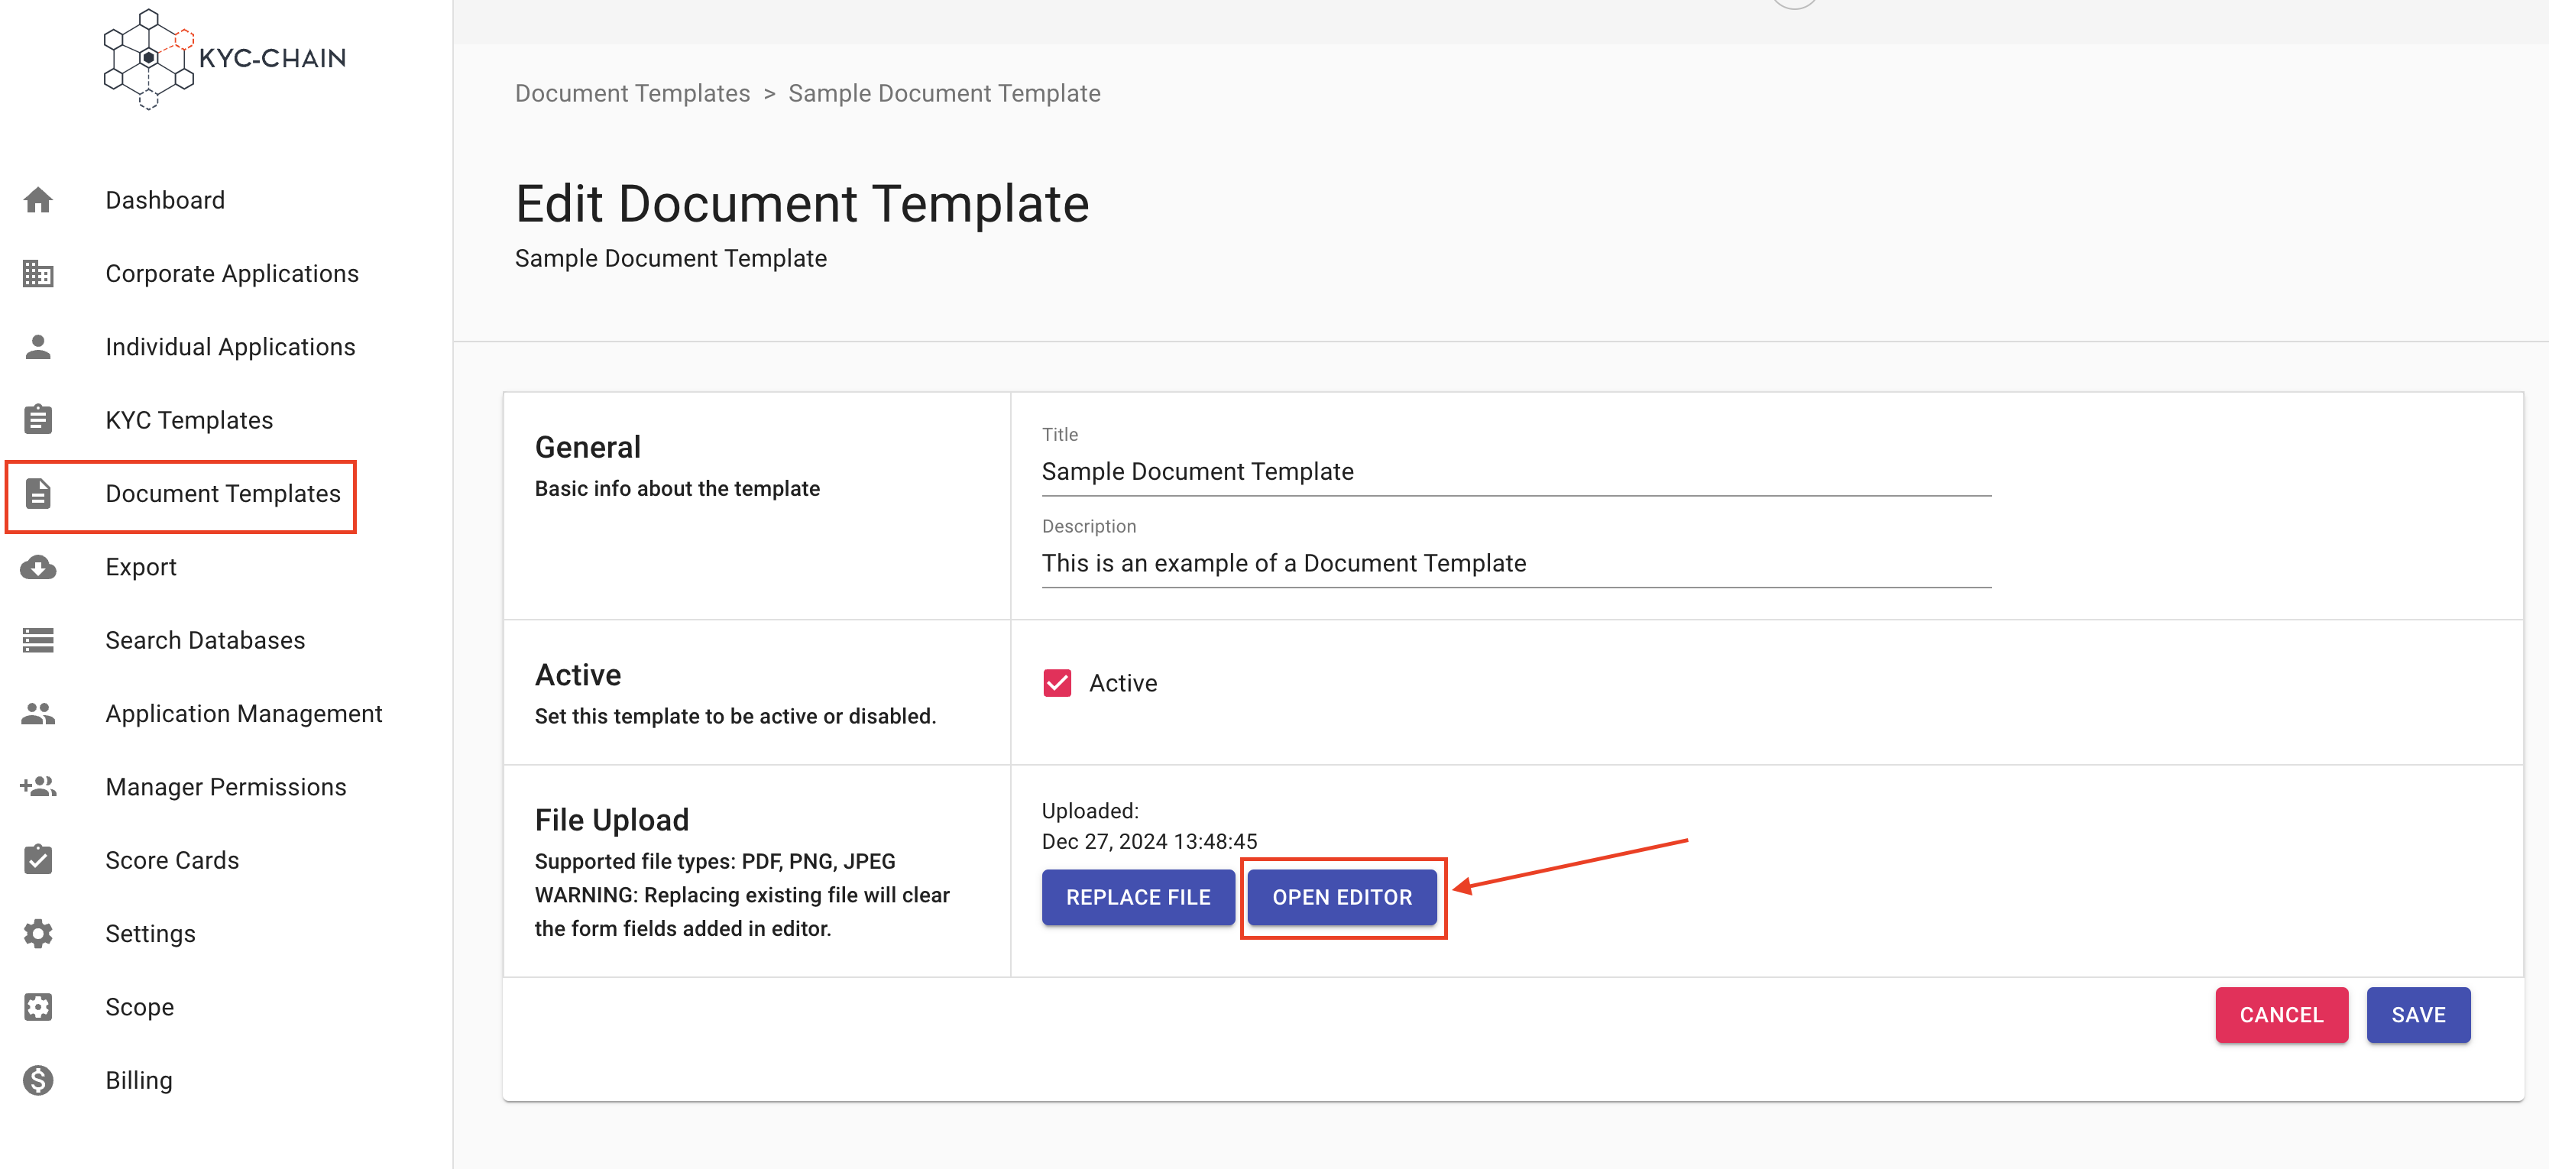Click the Settings gear icon
2549x1169 pixels.
[x=39, y=934]
